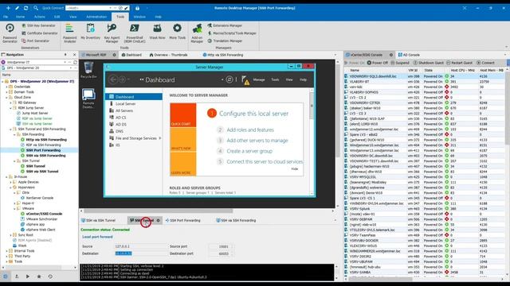510x286 pixels.
Task: Launch PowerShell (RDM CmdLet)
Action: (135, 33)
